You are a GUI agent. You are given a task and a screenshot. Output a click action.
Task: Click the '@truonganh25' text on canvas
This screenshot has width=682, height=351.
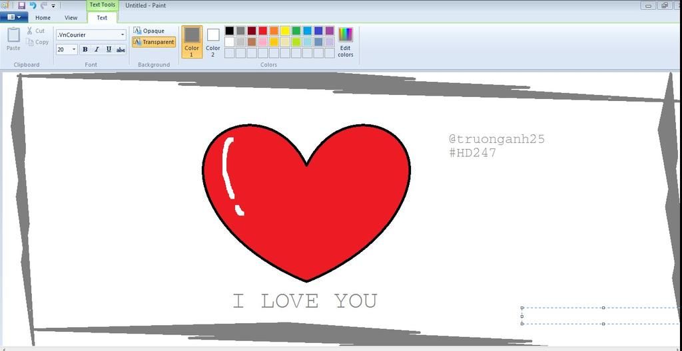[497, 139]
